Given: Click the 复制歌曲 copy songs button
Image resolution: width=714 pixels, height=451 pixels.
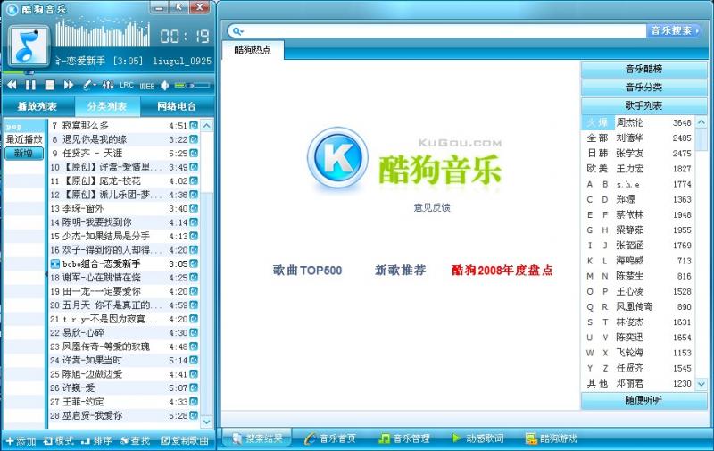Looking at the screenshot, I should (185, 440).
